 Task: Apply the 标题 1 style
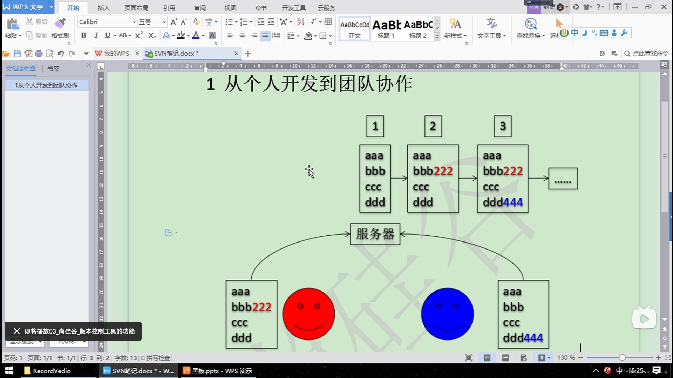[x=386, y=28]
